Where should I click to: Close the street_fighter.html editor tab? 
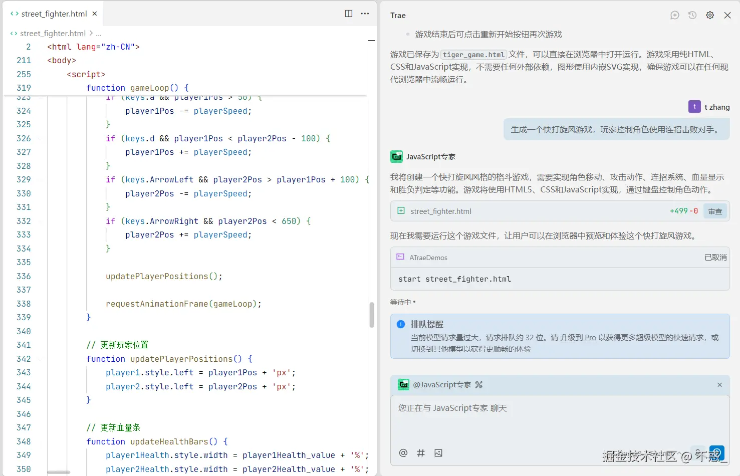tap(95, 14)
